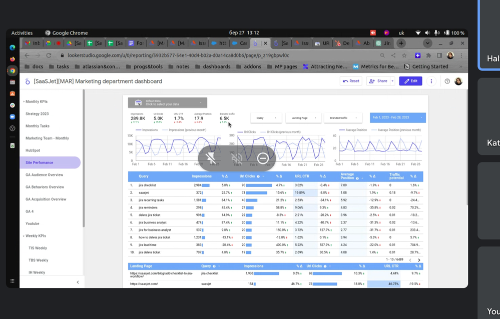500x319 pixels.
Task: Open the Monthly Tasks page
Action: point(38,126)
